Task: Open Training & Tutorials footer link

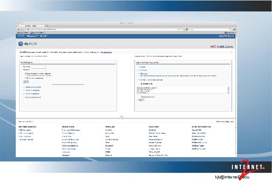Action: (26, 140)
